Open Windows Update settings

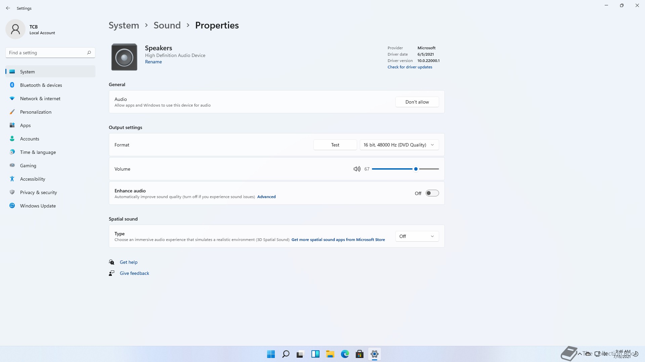50,206
